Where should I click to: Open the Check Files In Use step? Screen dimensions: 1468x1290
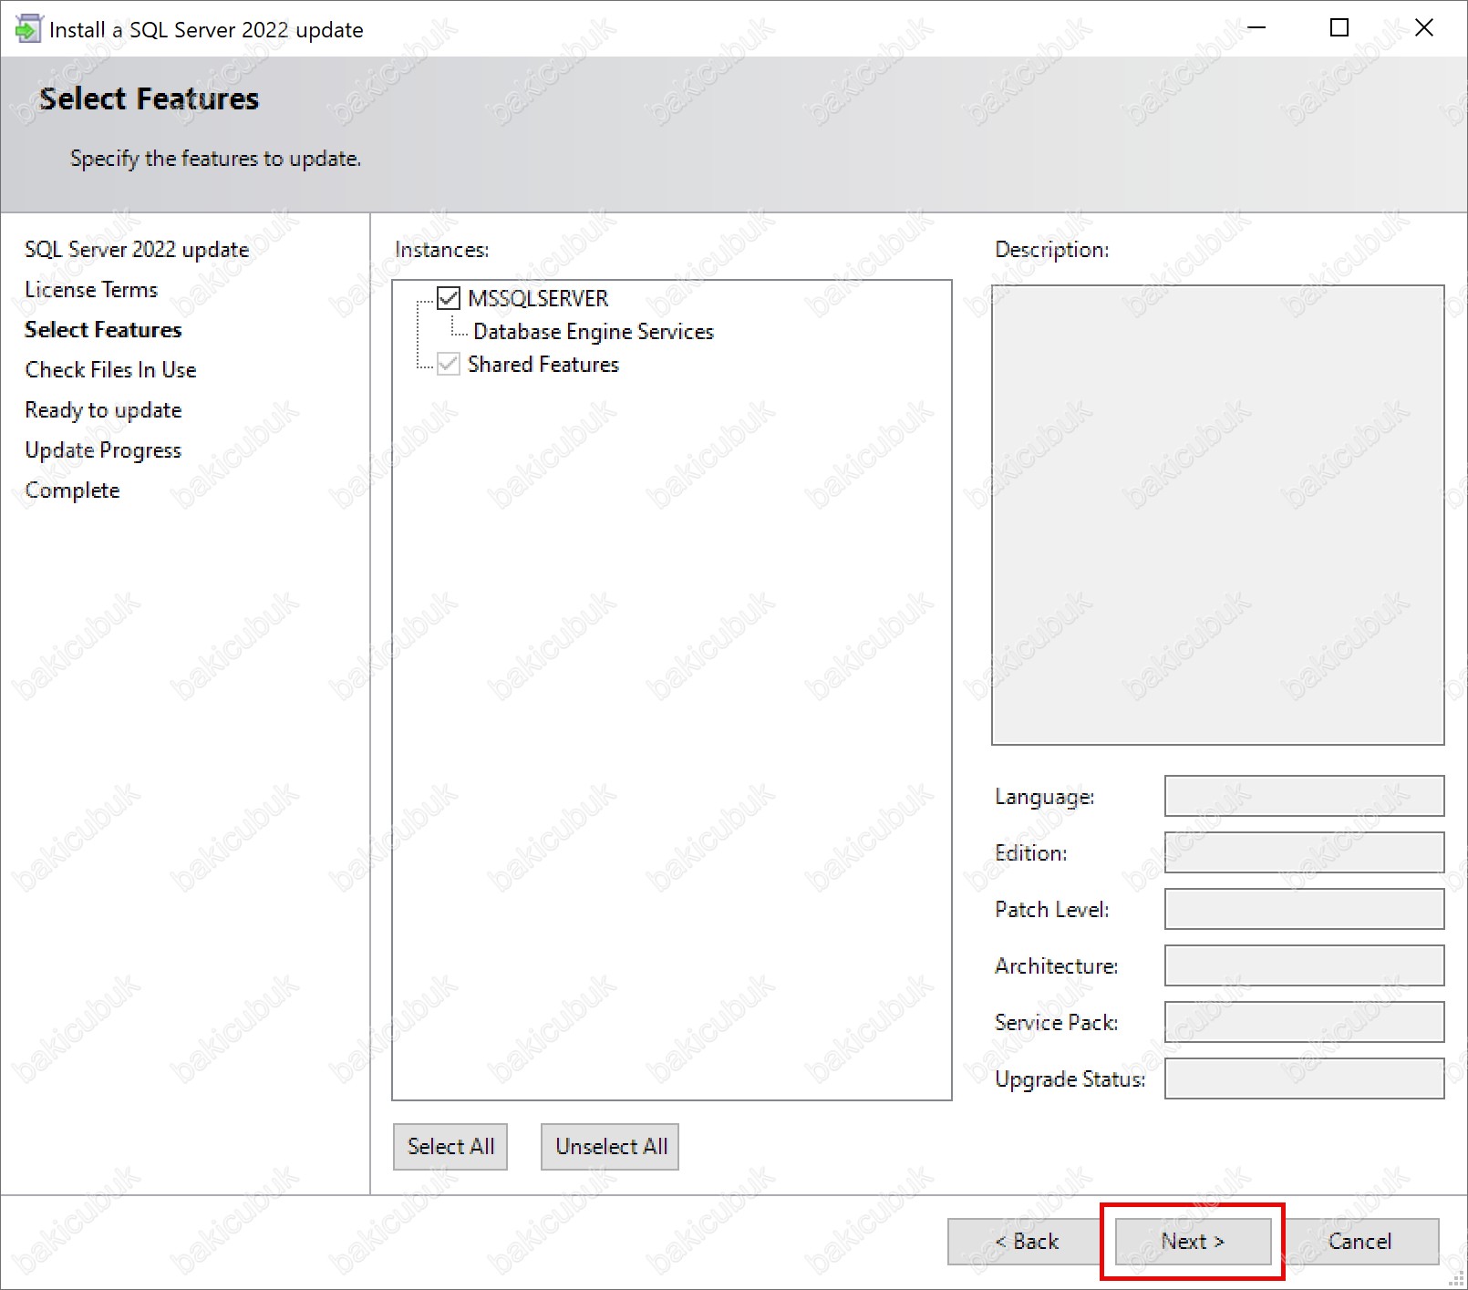[110, 370]
